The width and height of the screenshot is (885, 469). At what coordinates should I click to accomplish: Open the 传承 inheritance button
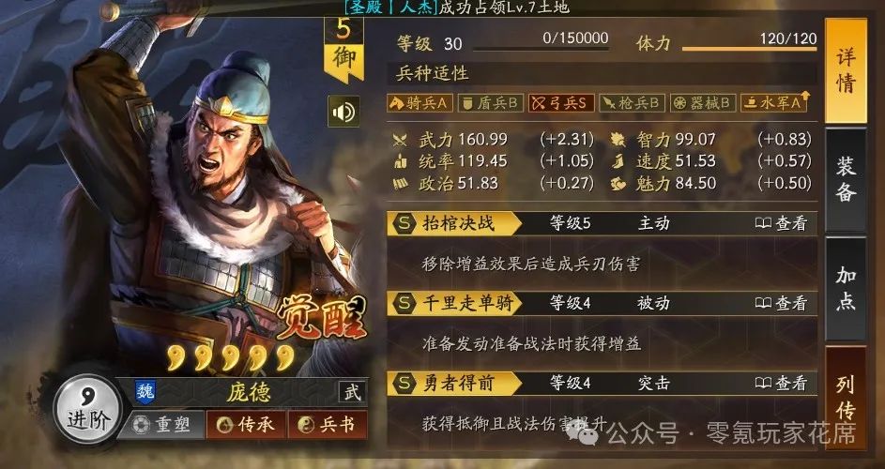246,424
